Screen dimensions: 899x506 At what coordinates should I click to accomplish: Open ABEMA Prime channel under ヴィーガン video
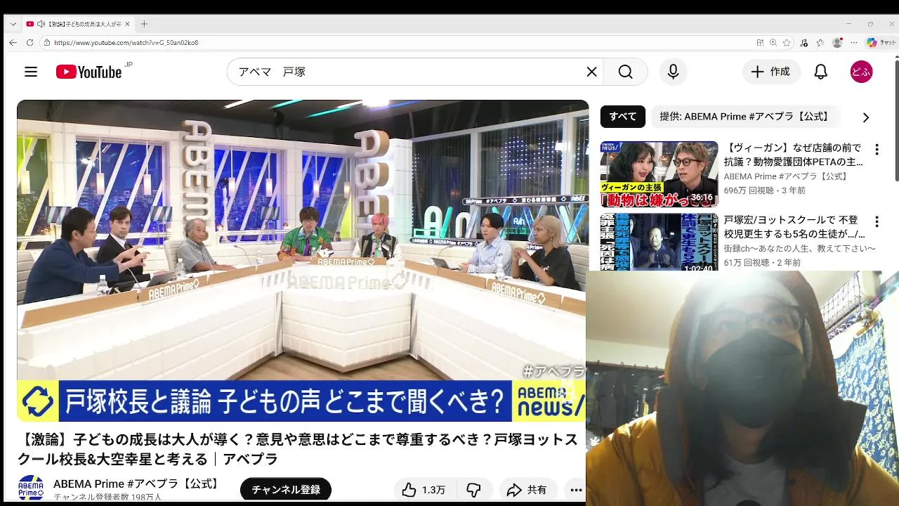pyautogui.click(x=786, y=176)
